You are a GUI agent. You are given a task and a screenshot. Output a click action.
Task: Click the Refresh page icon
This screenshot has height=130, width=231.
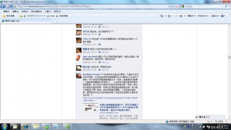point(173,6)
